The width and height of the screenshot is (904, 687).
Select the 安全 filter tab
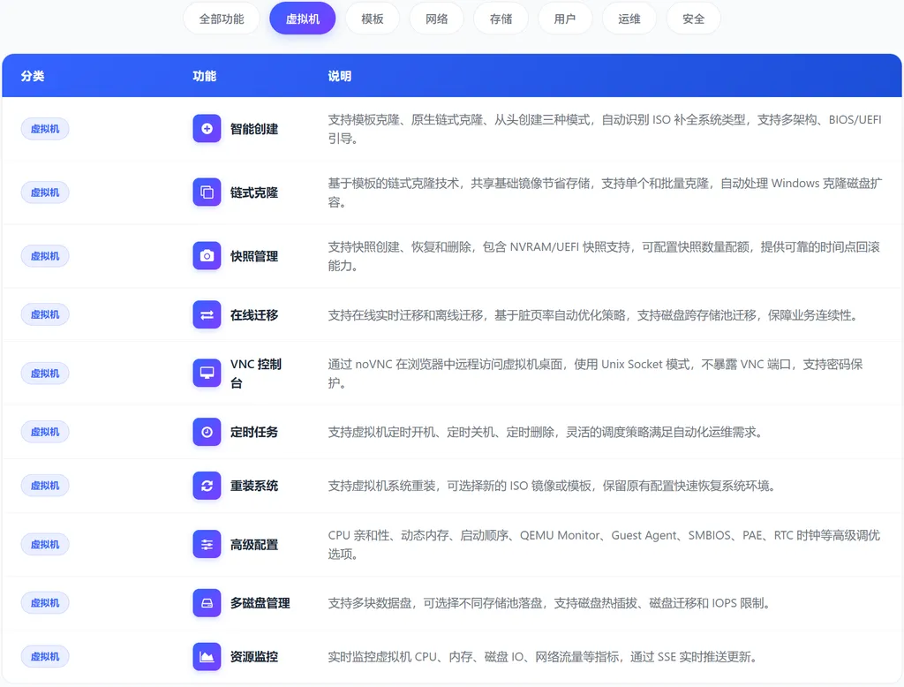pyautogui.click(x=693, y=19)
